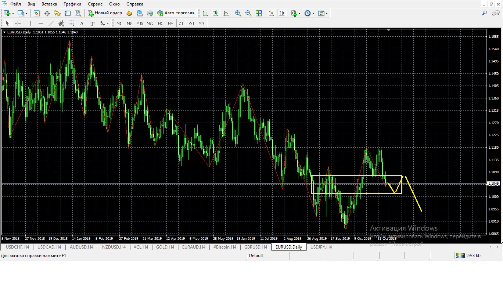Open the search magnifier at top right
The height and width of the screenshot is (282, 503).
tap(484, 13)
